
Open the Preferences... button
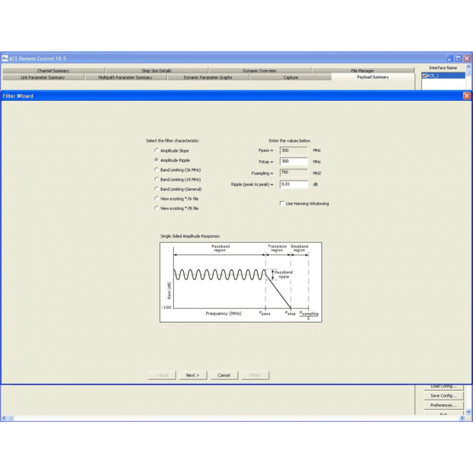[x=442, y=406]
